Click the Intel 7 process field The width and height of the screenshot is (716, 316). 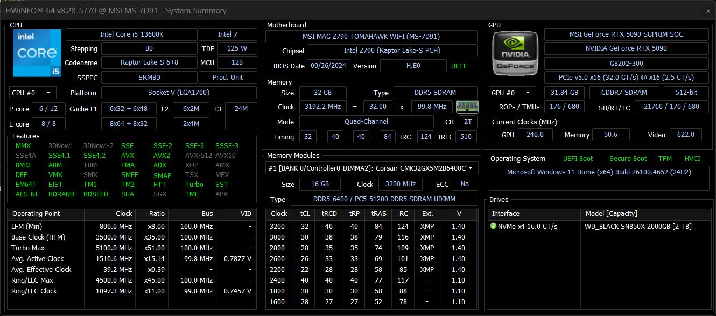coord(228,34)
